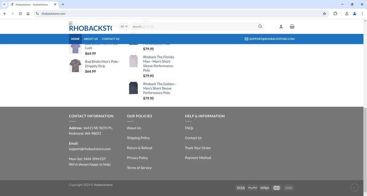367x196 pixels.
Task: Click the SUPPORT@RHOBACKSTORE.COM header link
Action: (272, 39)
